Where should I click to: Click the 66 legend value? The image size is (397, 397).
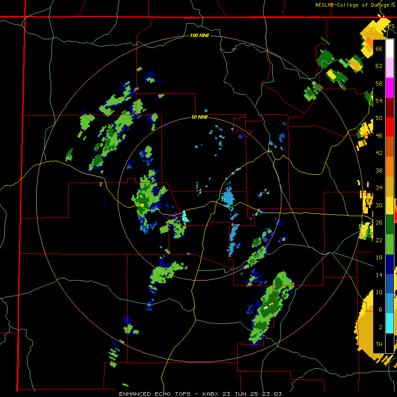379,49
